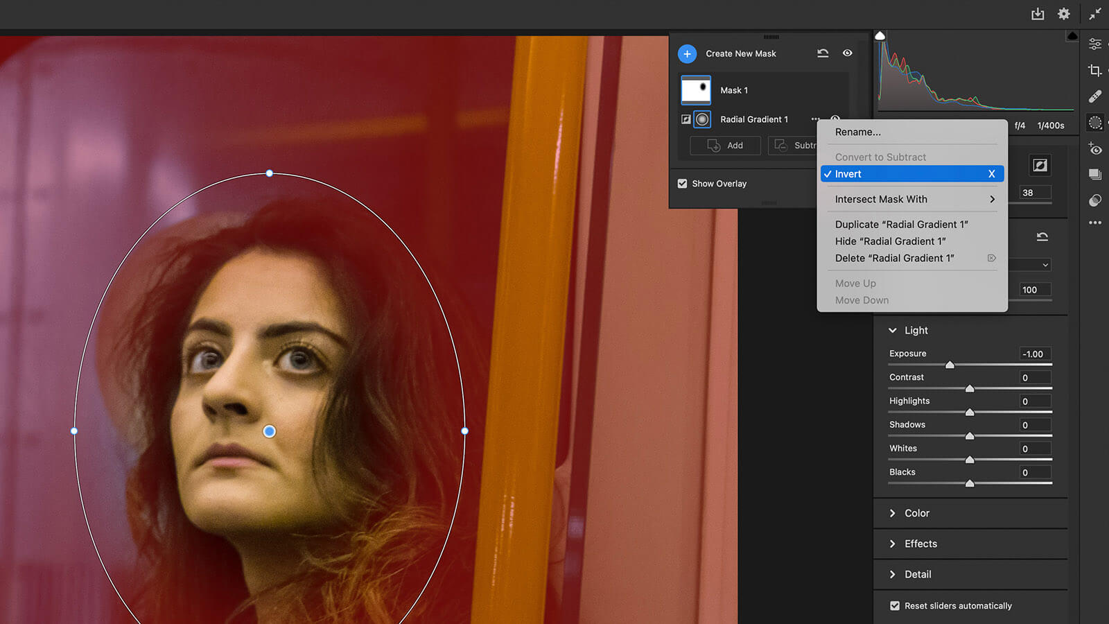Click the Subtract button under Mask 1
1109x624 pixels.
pyautogui.click(x=794, y=146)
